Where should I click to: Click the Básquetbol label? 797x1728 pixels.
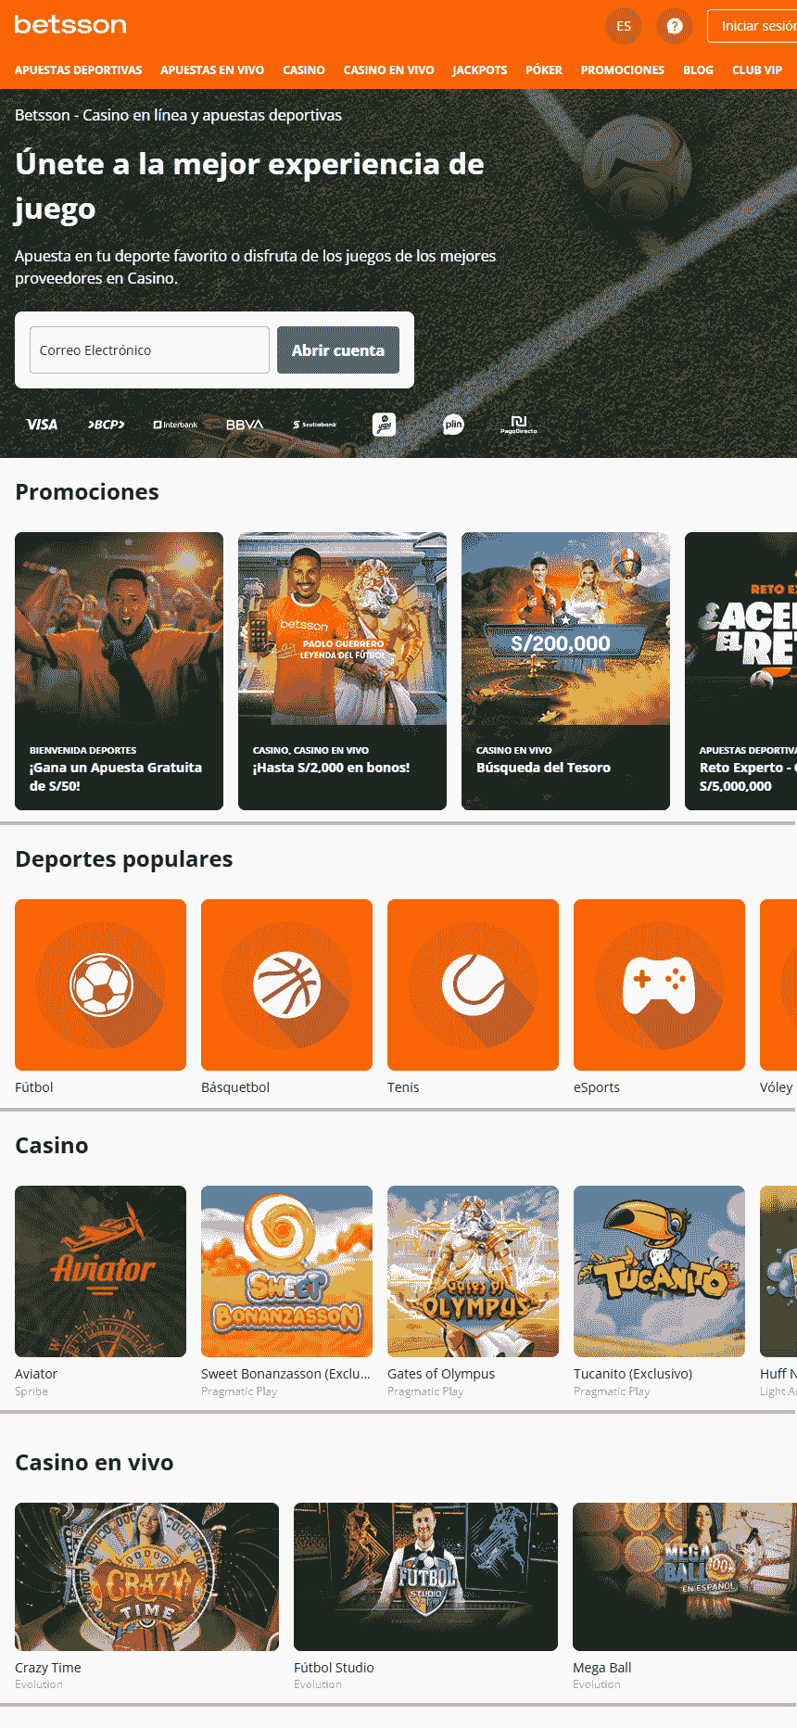[x=235, y=1087]
